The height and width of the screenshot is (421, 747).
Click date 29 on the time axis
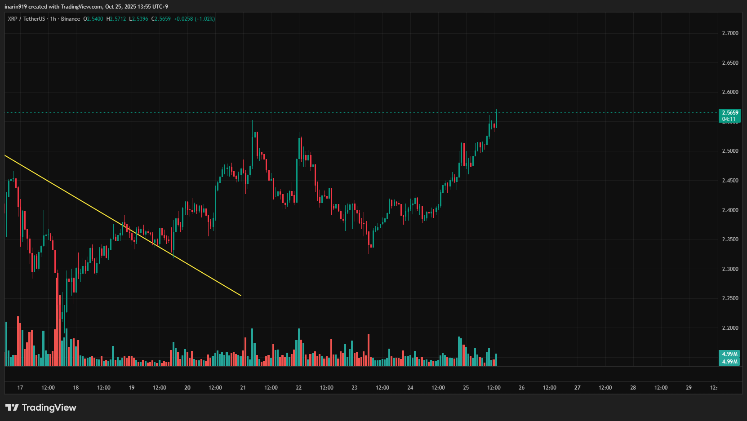click(689, 388)
